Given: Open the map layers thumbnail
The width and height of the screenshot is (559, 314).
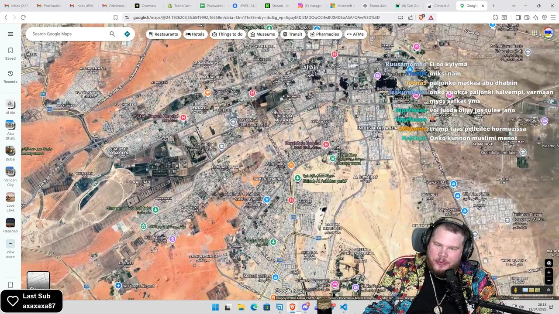Looking at the screenshot, I should pos(38,281).
